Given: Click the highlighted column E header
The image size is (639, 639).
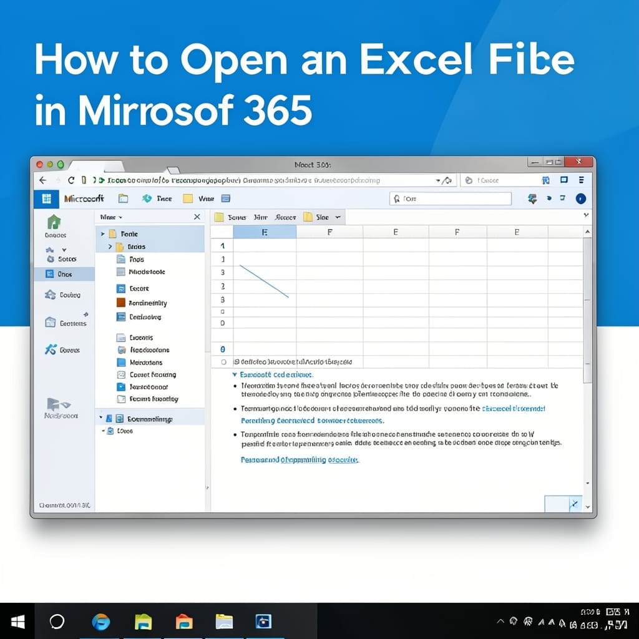Looking at the screenshot, I should click(265, 232).
